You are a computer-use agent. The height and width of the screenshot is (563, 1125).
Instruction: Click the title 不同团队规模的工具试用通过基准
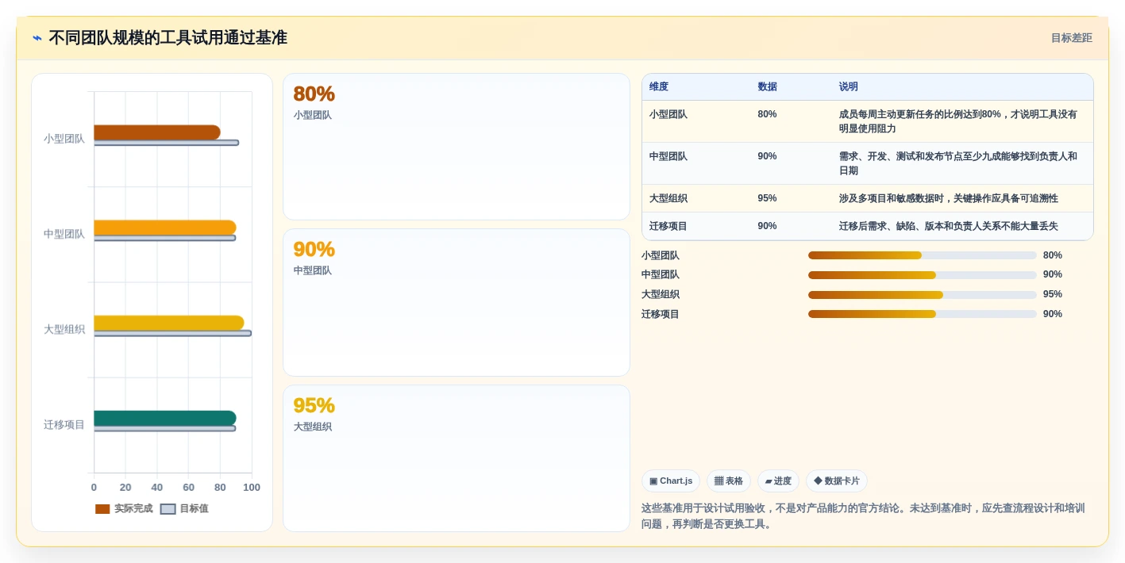[x=168, y=38]
